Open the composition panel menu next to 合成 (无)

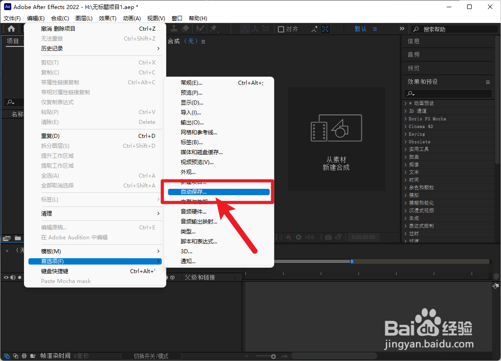tap(203, 41)
